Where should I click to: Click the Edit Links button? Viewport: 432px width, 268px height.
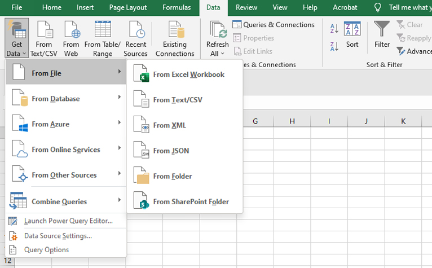click(253, 51)
